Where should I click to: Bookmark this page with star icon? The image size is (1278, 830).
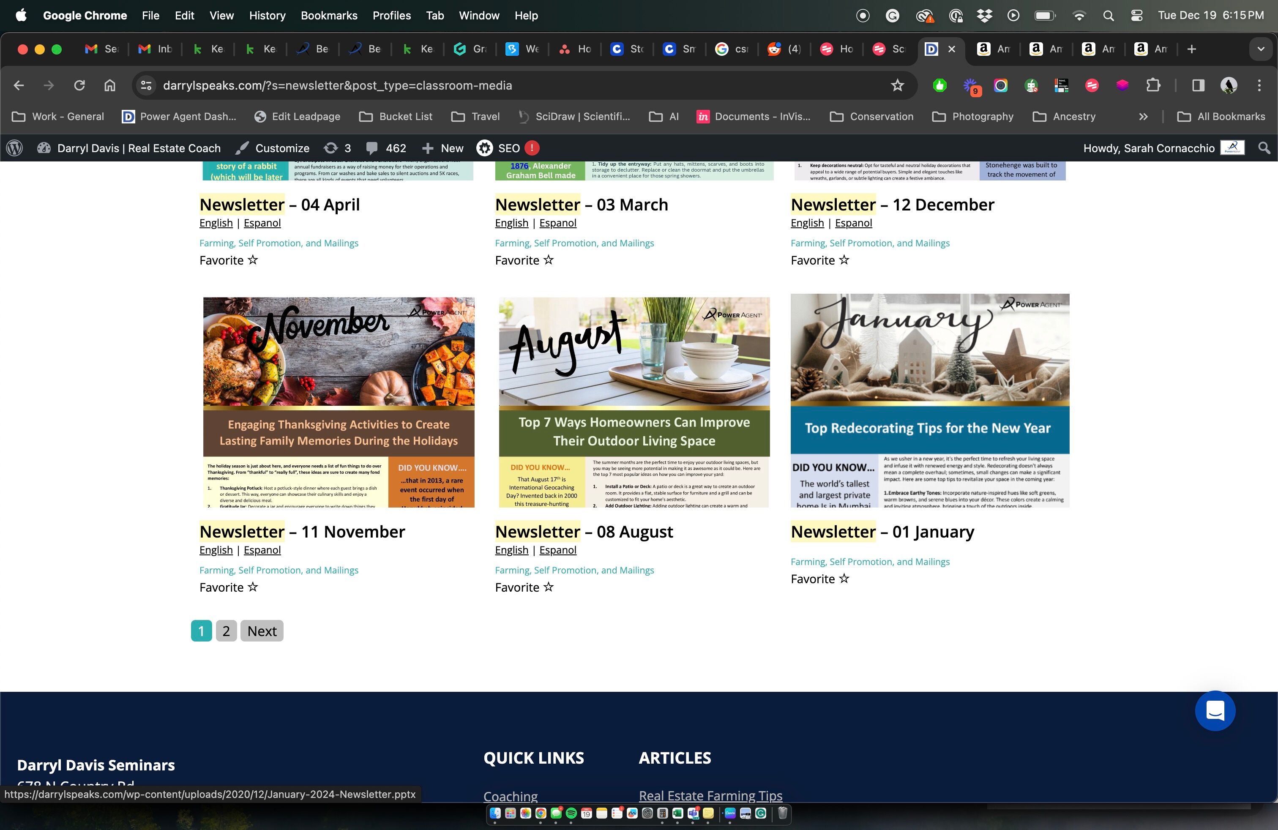pyautogui.click(x=897, y=85)
